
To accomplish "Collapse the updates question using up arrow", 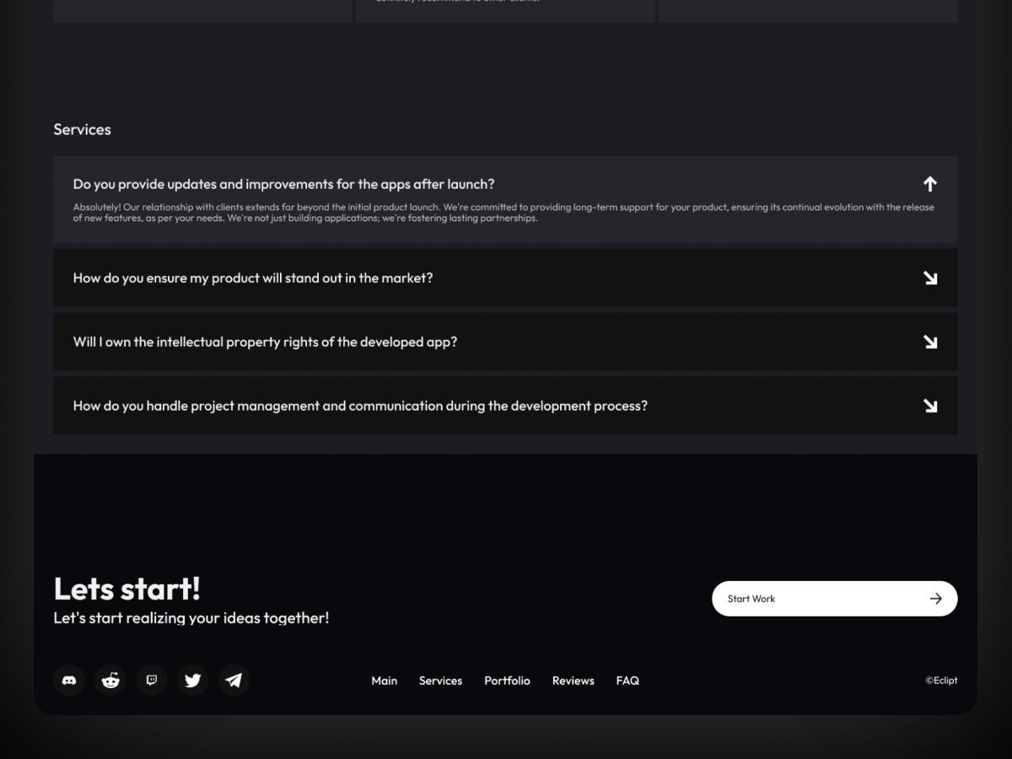I will pyautogui.click(x=929, y=184).
